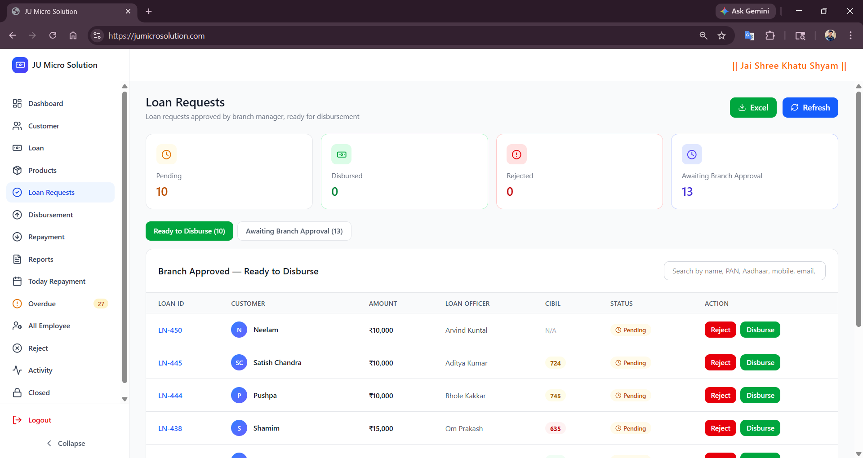Click the Repayment down-arrow icon
The height and width of the screenshot is (458, 863).
point(17,237)
